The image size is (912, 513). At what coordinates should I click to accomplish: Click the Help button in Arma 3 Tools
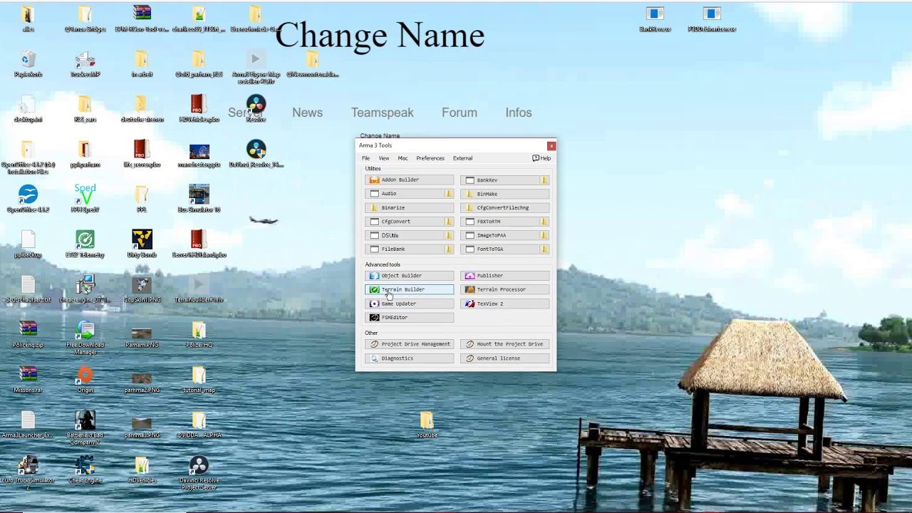pyautogui.click(x=541, y=158)
